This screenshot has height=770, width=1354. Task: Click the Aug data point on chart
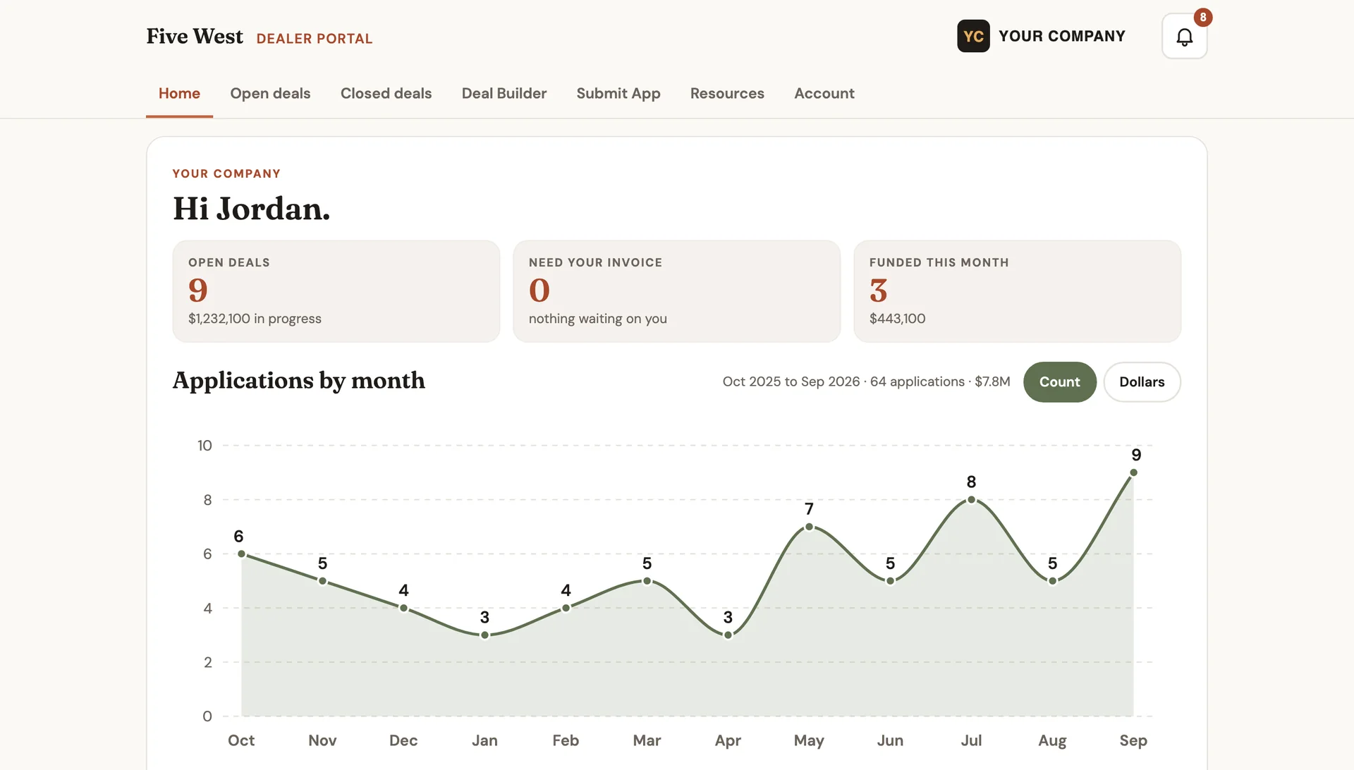tap(1052, 581)
